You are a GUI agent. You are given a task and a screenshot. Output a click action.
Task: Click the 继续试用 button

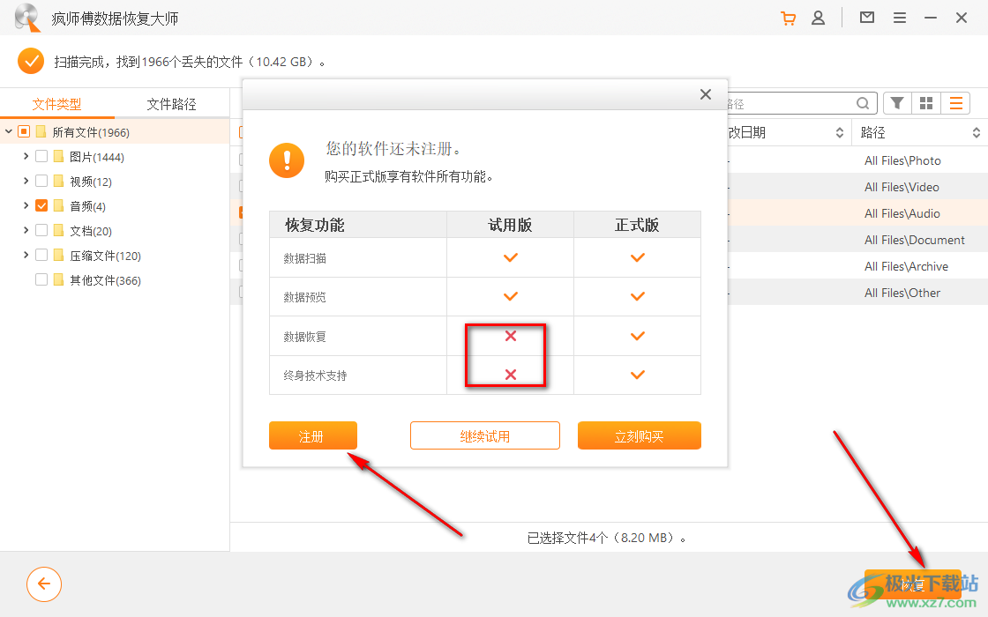485,435
